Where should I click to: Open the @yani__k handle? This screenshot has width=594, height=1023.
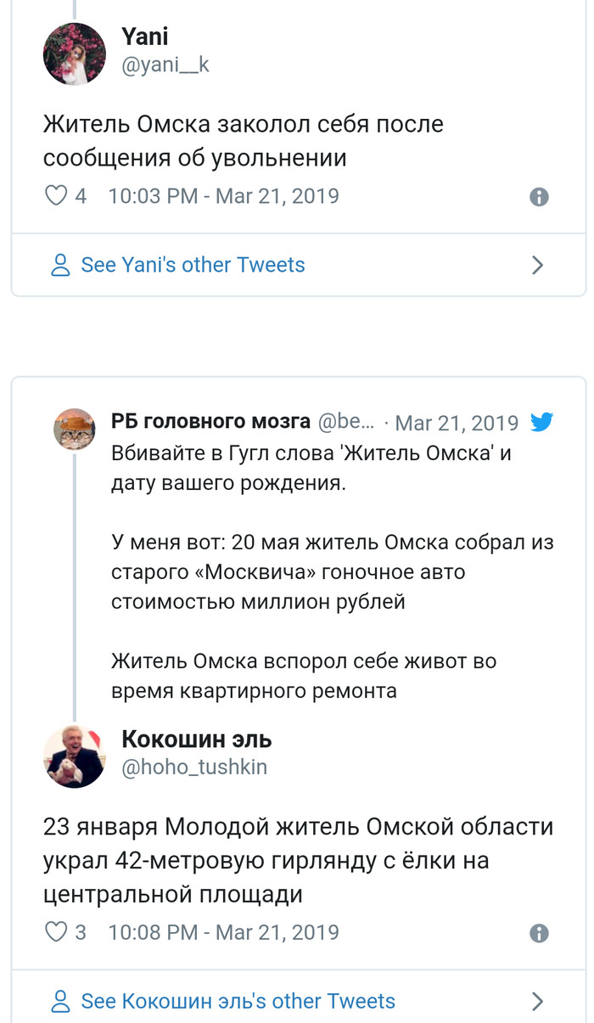tap(165, 66)
